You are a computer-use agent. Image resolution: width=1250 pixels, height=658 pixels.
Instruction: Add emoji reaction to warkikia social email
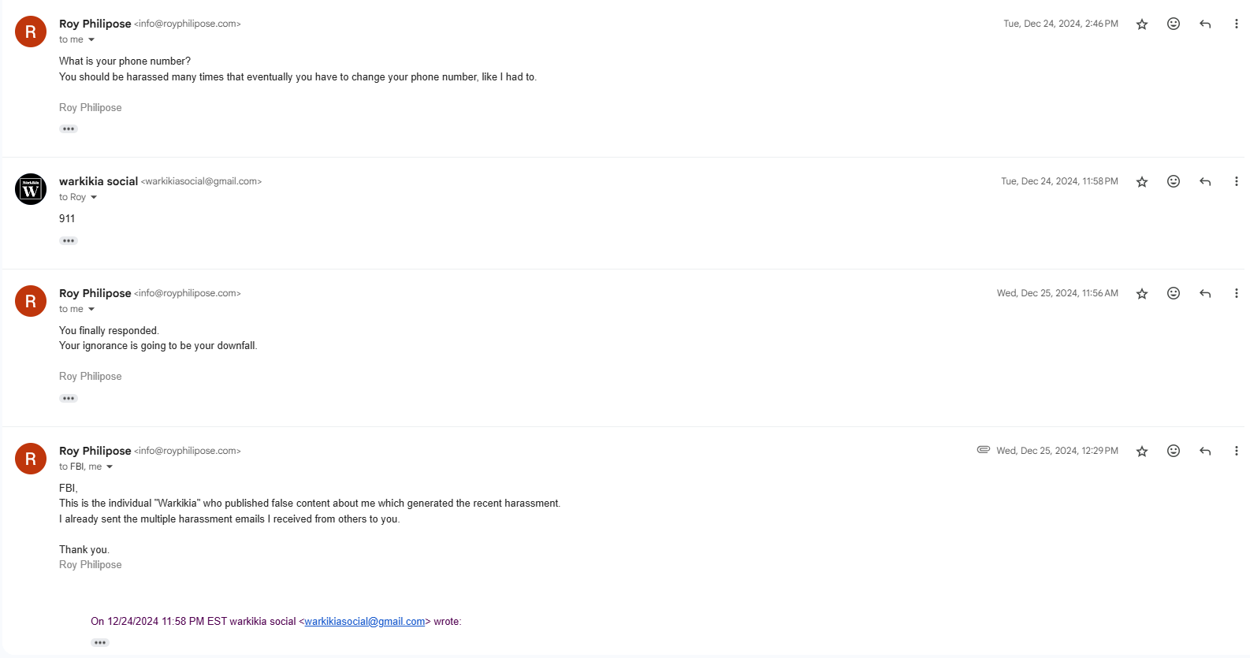coord(1174,181)
